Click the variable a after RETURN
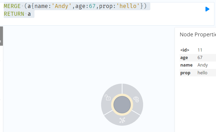 coord(29,14)
